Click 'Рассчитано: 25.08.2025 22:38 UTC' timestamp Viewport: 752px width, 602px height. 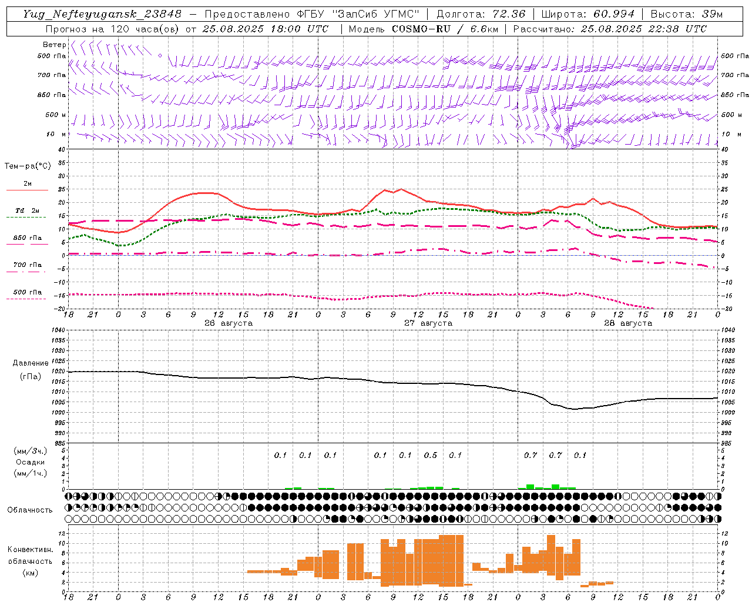pos(610,29)
